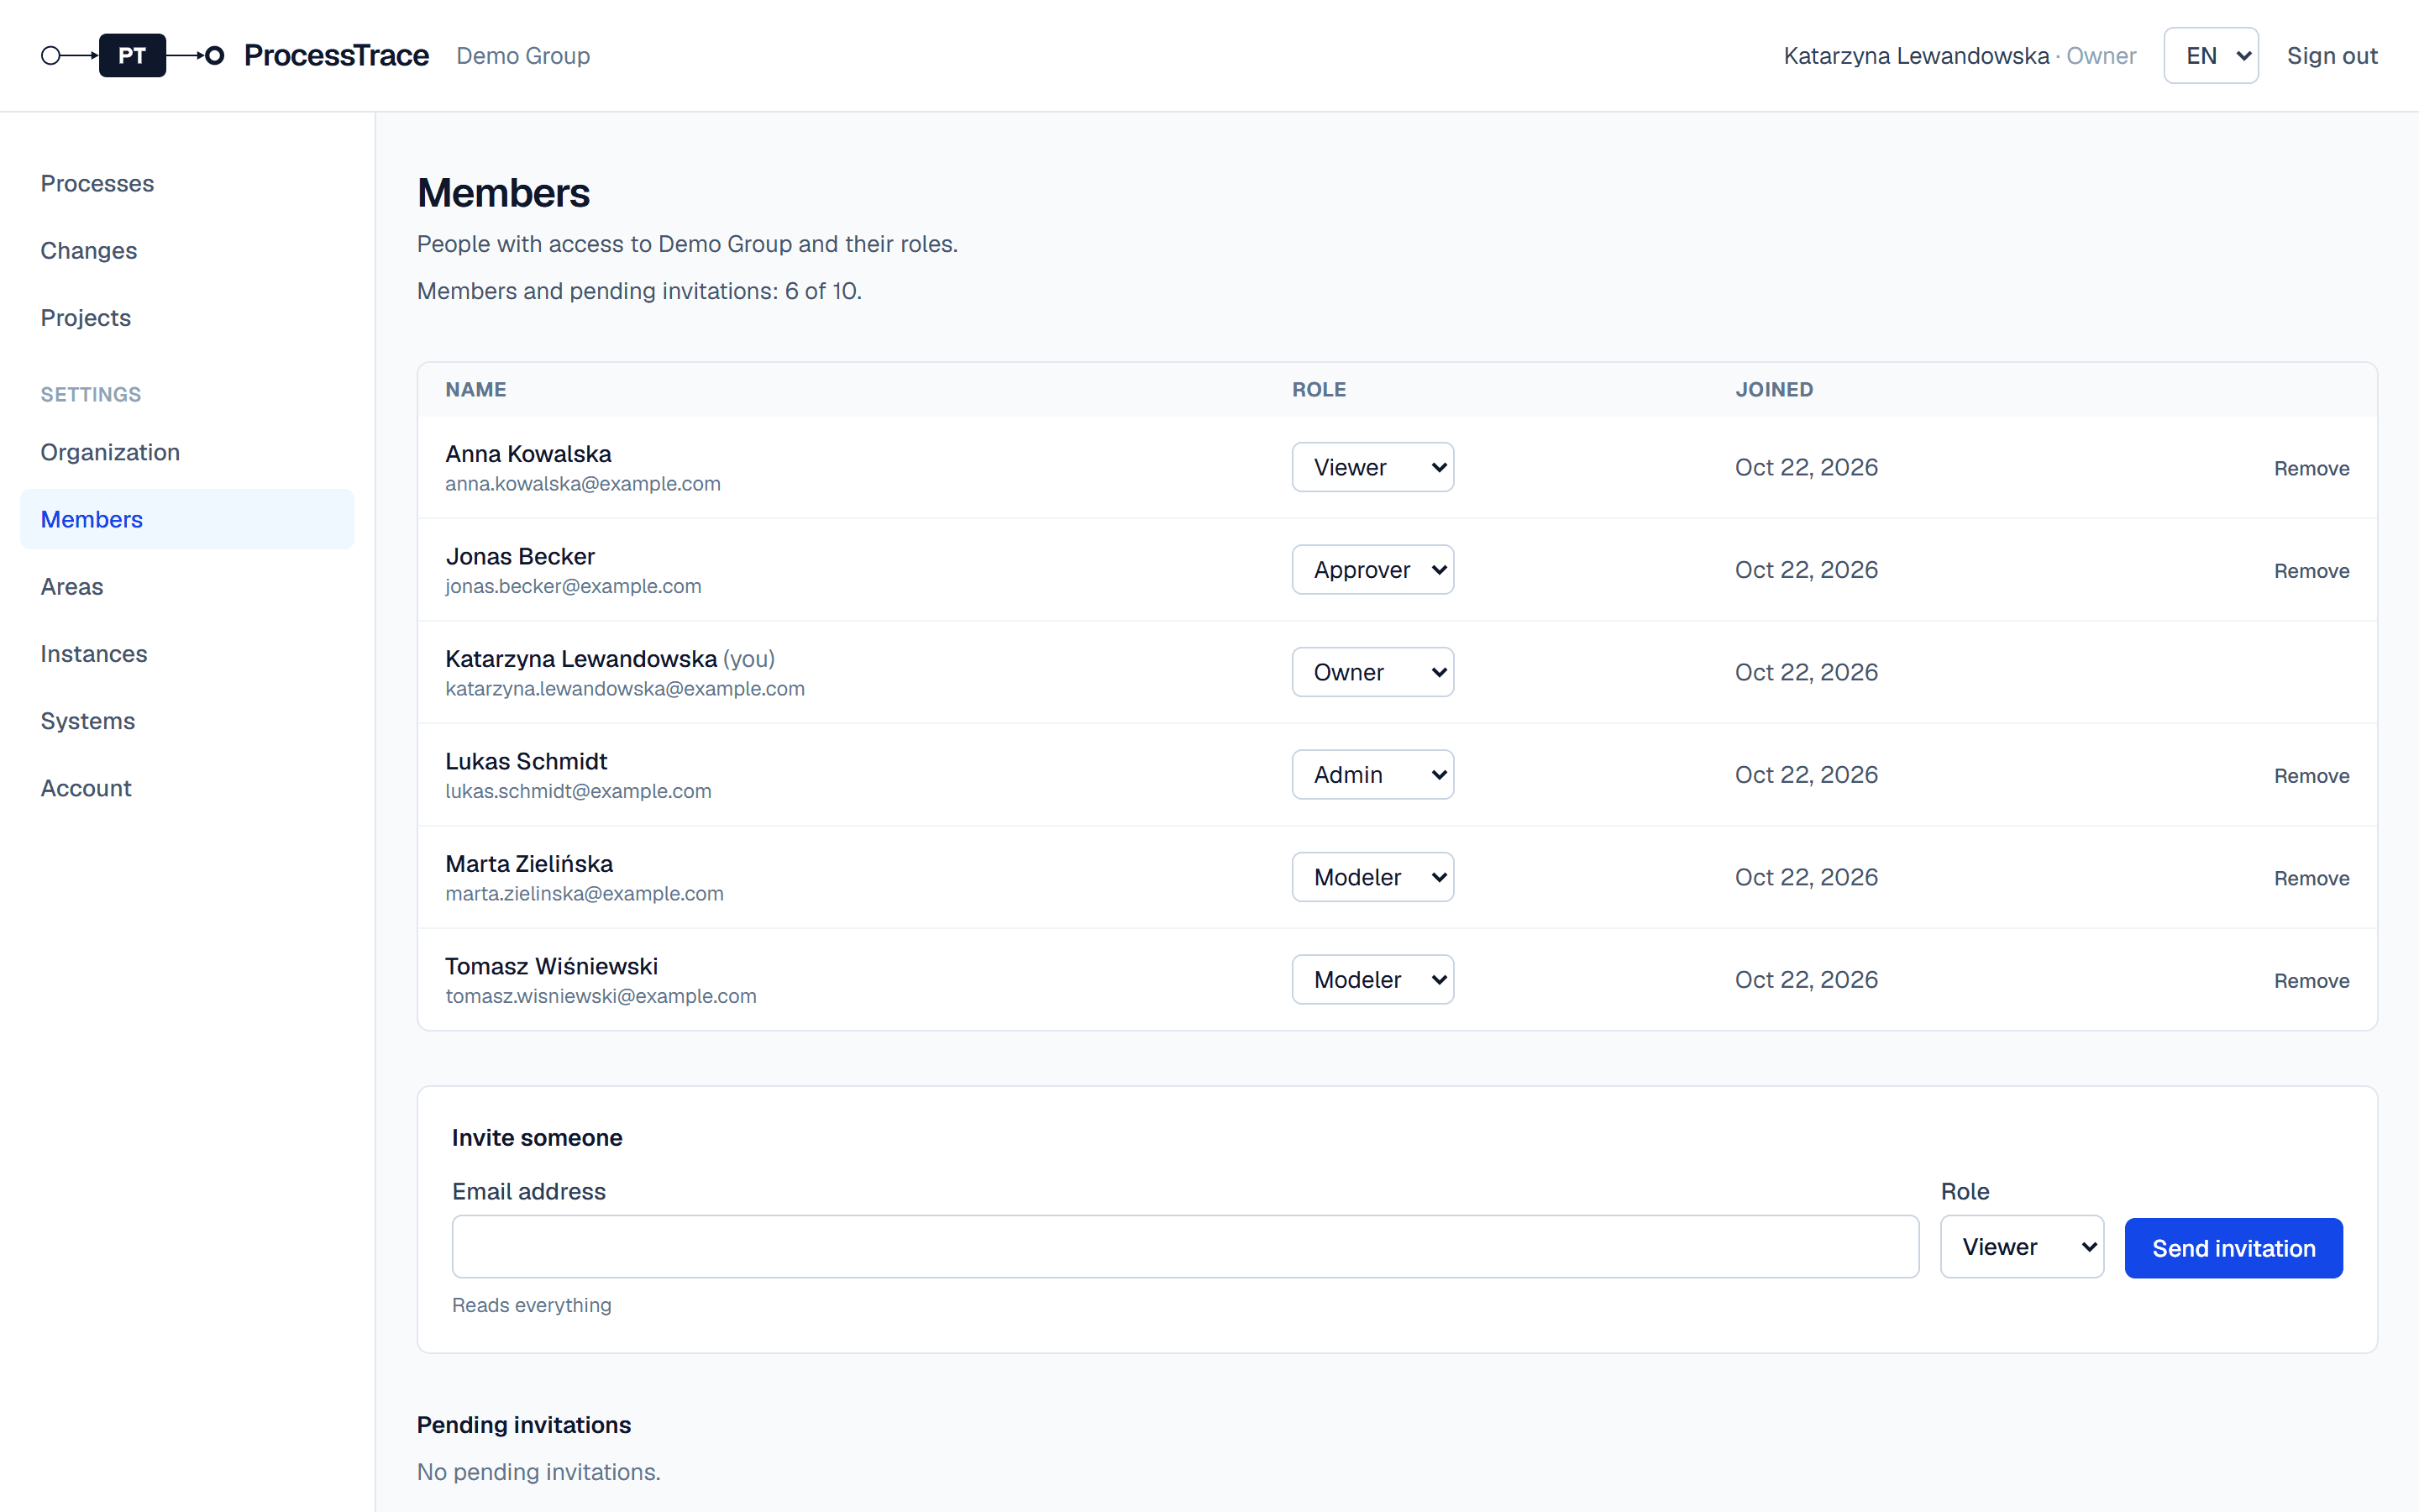This screenshot has width=2419, height=1512.
Task: Remove Tomasz Wiśniewski from members
Action: (x=2311, y=981)
